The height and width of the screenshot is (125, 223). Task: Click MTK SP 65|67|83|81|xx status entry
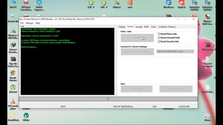tap(123, 107)
